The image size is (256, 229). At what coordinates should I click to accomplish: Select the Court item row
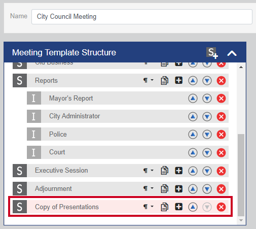pos(128,152)
